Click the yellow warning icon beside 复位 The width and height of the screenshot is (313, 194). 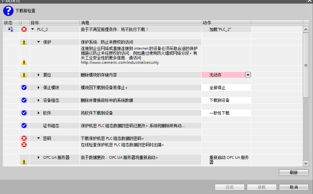click(24, 75)
